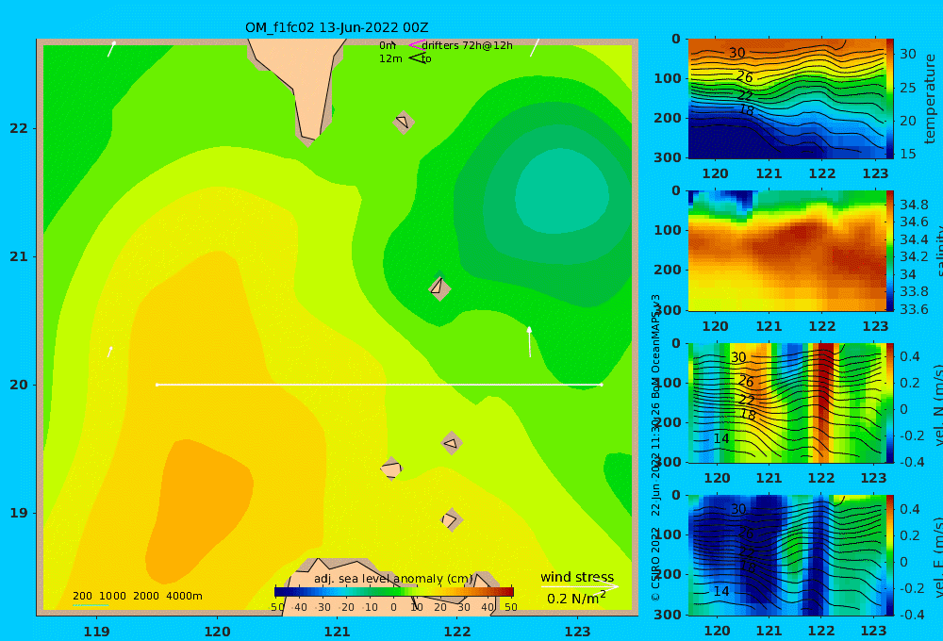Click the sea level anomaly colorbar
Image resolution: width=943 pixels, height=641 pixels.
point(394,592)
